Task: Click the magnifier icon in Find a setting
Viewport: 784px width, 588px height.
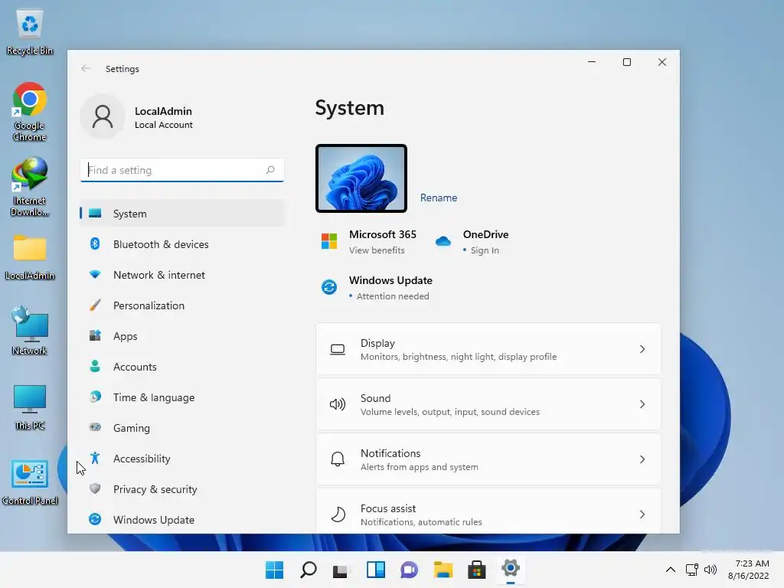Action: pyautogui.click(x=270, y=170)
